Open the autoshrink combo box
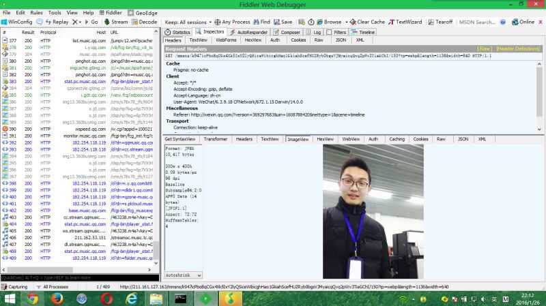Image resolution: width=546 pixels, height=306 pixels. (x=186, y=276)
